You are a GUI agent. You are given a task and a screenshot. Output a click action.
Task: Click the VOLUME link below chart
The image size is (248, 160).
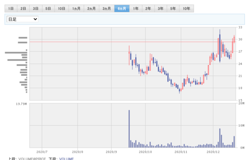point(66,159)
